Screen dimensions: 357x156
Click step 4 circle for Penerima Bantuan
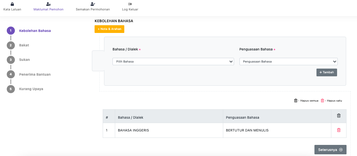11,74
